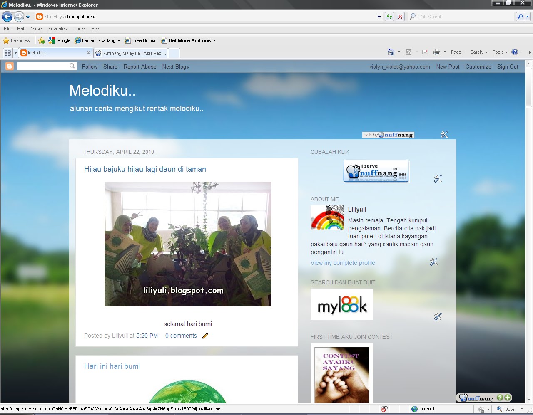Open the Tools menu in menu bar
Screen dimensions: 533x415
[x=79, y=29]
